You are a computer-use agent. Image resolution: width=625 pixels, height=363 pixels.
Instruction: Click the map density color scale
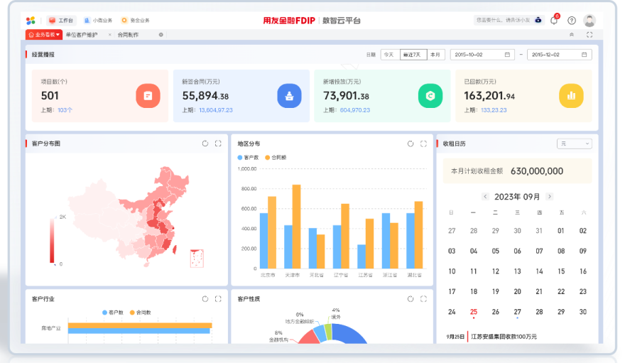click(x=52, y=240)
